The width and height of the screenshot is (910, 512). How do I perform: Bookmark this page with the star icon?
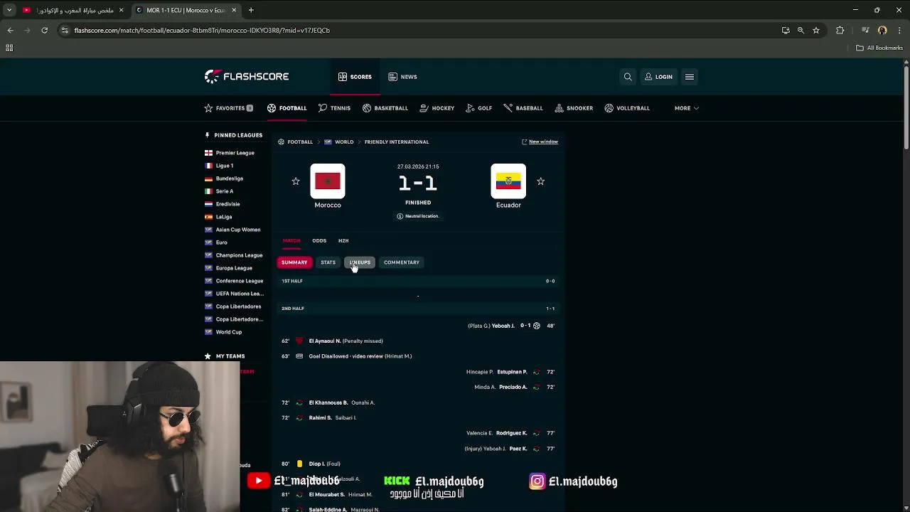pos(816,31)
